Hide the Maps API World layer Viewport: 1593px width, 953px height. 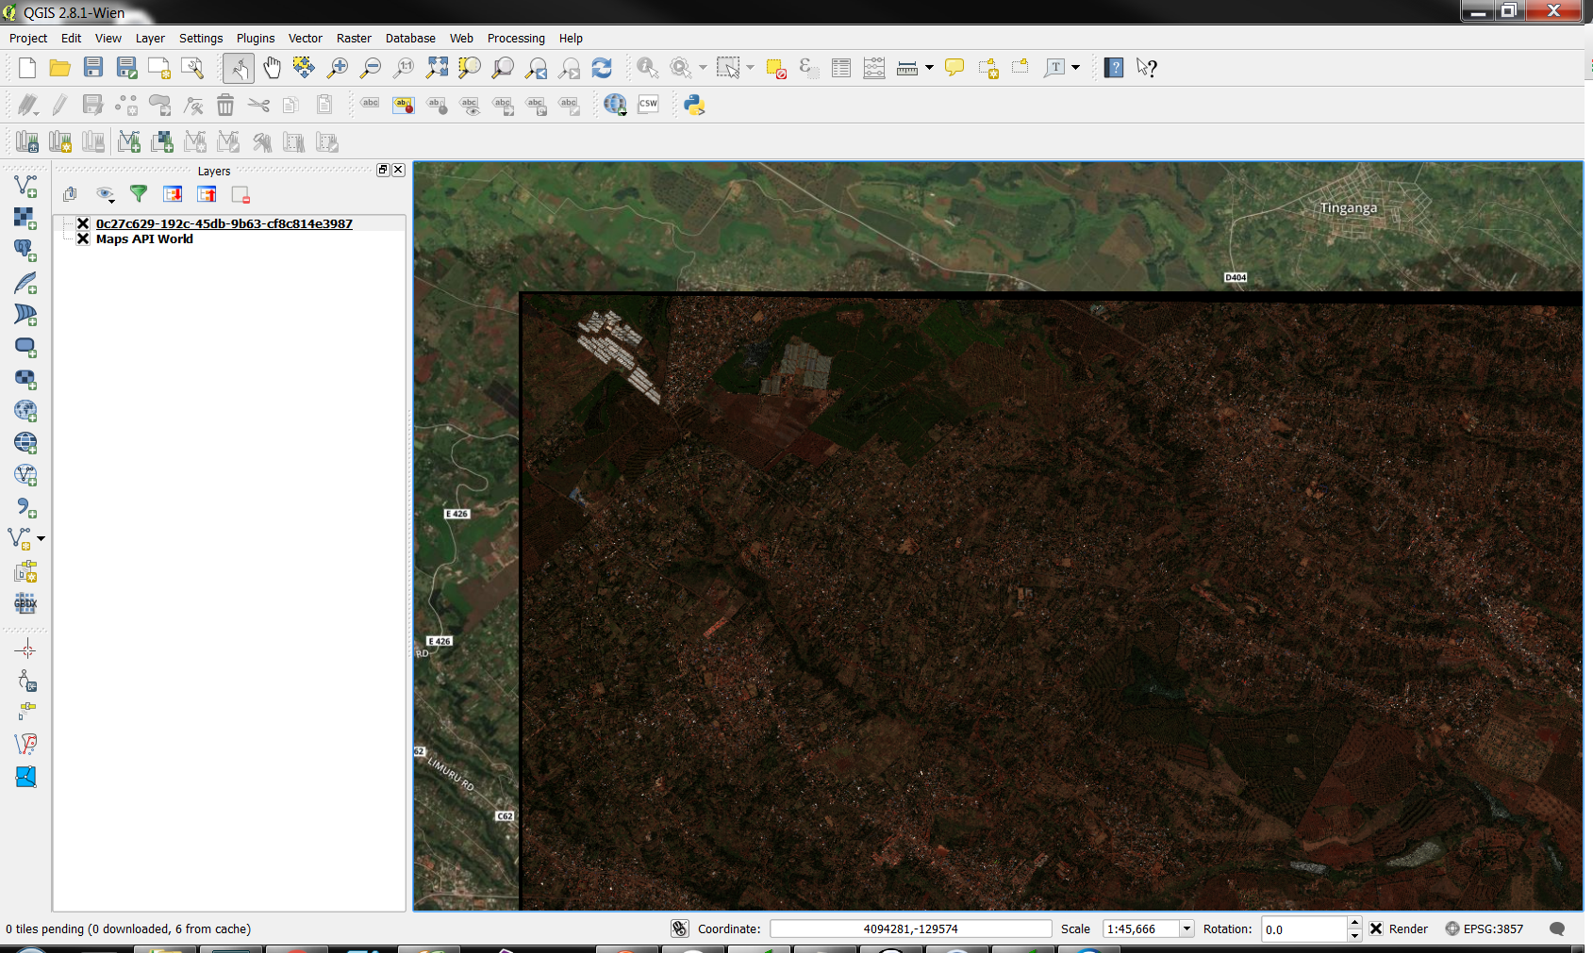click(83, 239)
